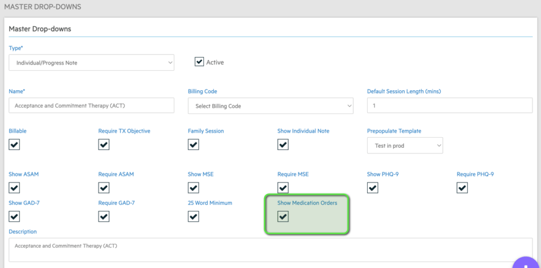541x268 pixels.
Task: Uncheck the Show GAD-7 checkbox
Action: point(14,217)
